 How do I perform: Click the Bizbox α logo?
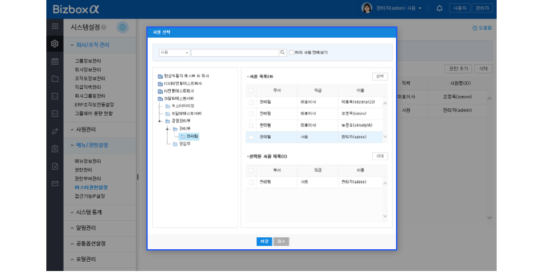coord(76,9)
